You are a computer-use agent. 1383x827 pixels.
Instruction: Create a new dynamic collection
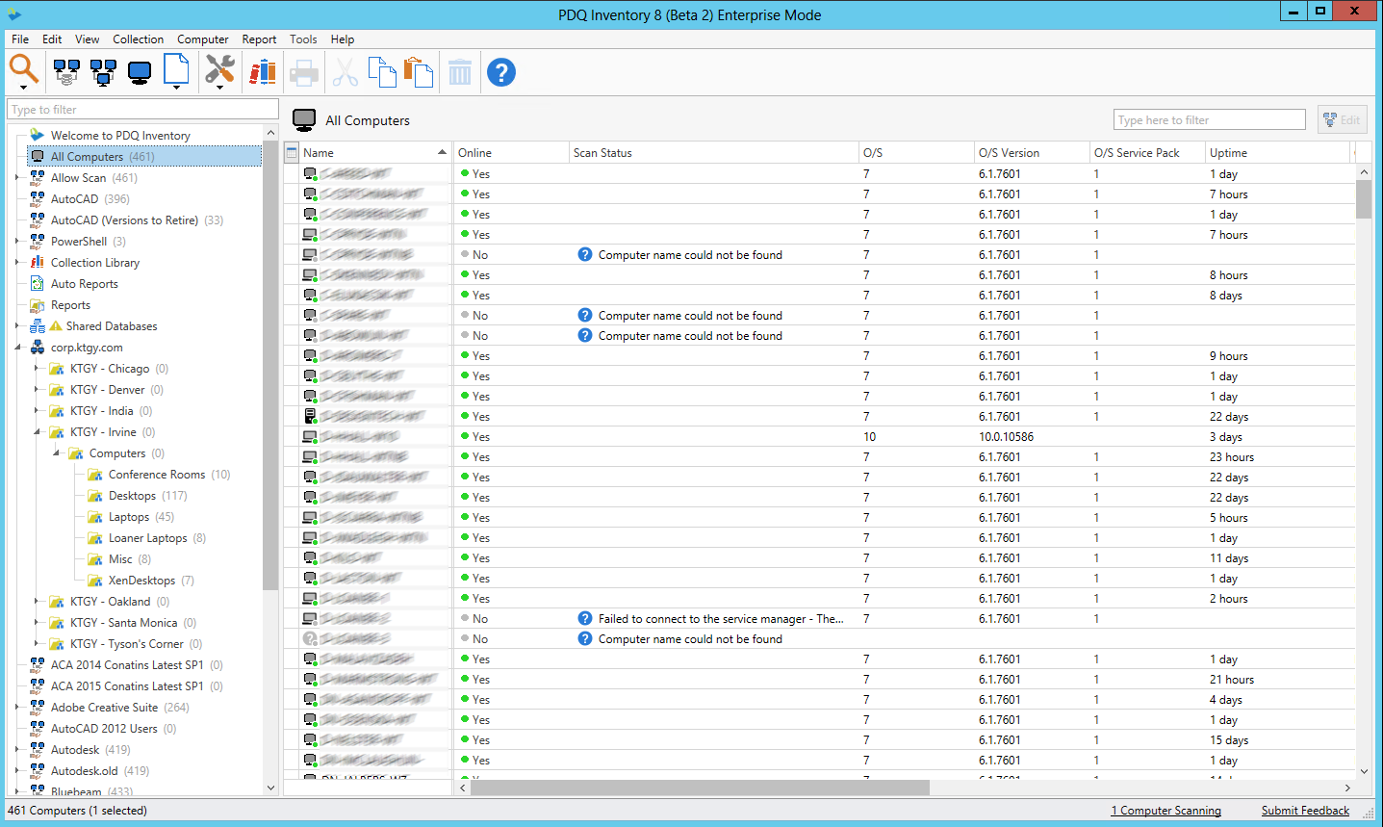click(65, 70)
